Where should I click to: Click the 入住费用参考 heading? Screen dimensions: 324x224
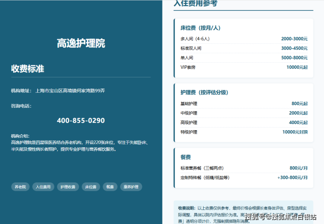point(195,4)
